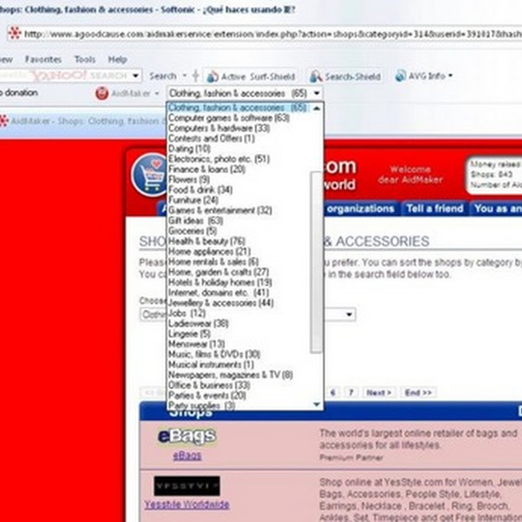Select Clothing, fashion & accessories (65) in list

(x=237, y=108)
